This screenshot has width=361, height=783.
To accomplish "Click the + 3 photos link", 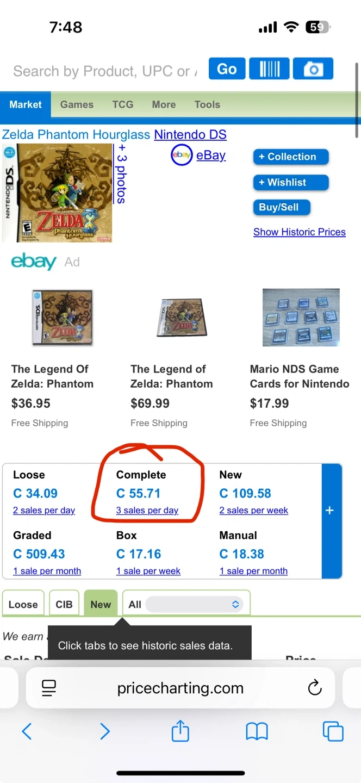I will click(121, 173).
